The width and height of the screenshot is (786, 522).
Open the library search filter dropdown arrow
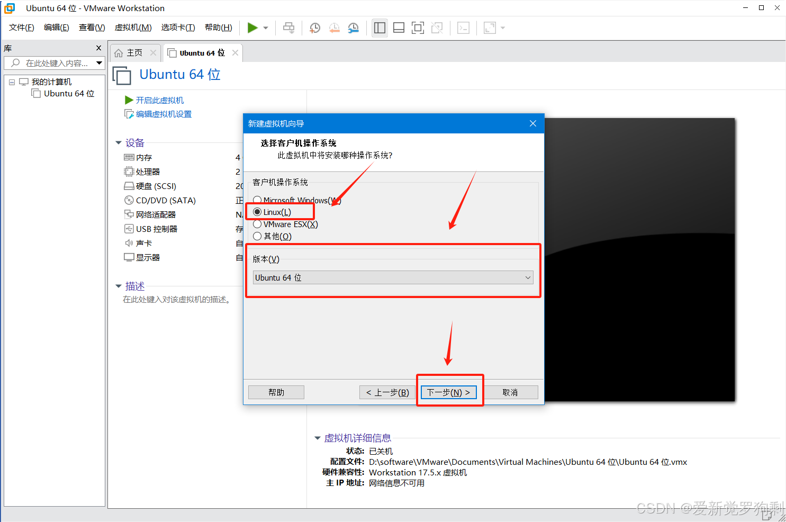(x=99, y=63)
